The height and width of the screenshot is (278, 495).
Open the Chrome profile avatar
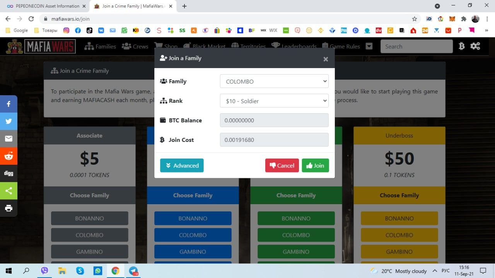pyautogui.click(x=475, y=19)
